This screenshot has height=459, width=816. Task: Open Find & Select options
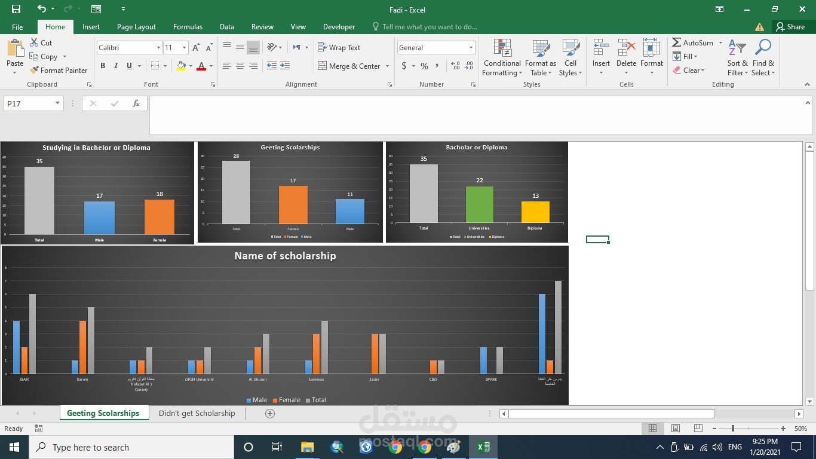click(763, 58)
